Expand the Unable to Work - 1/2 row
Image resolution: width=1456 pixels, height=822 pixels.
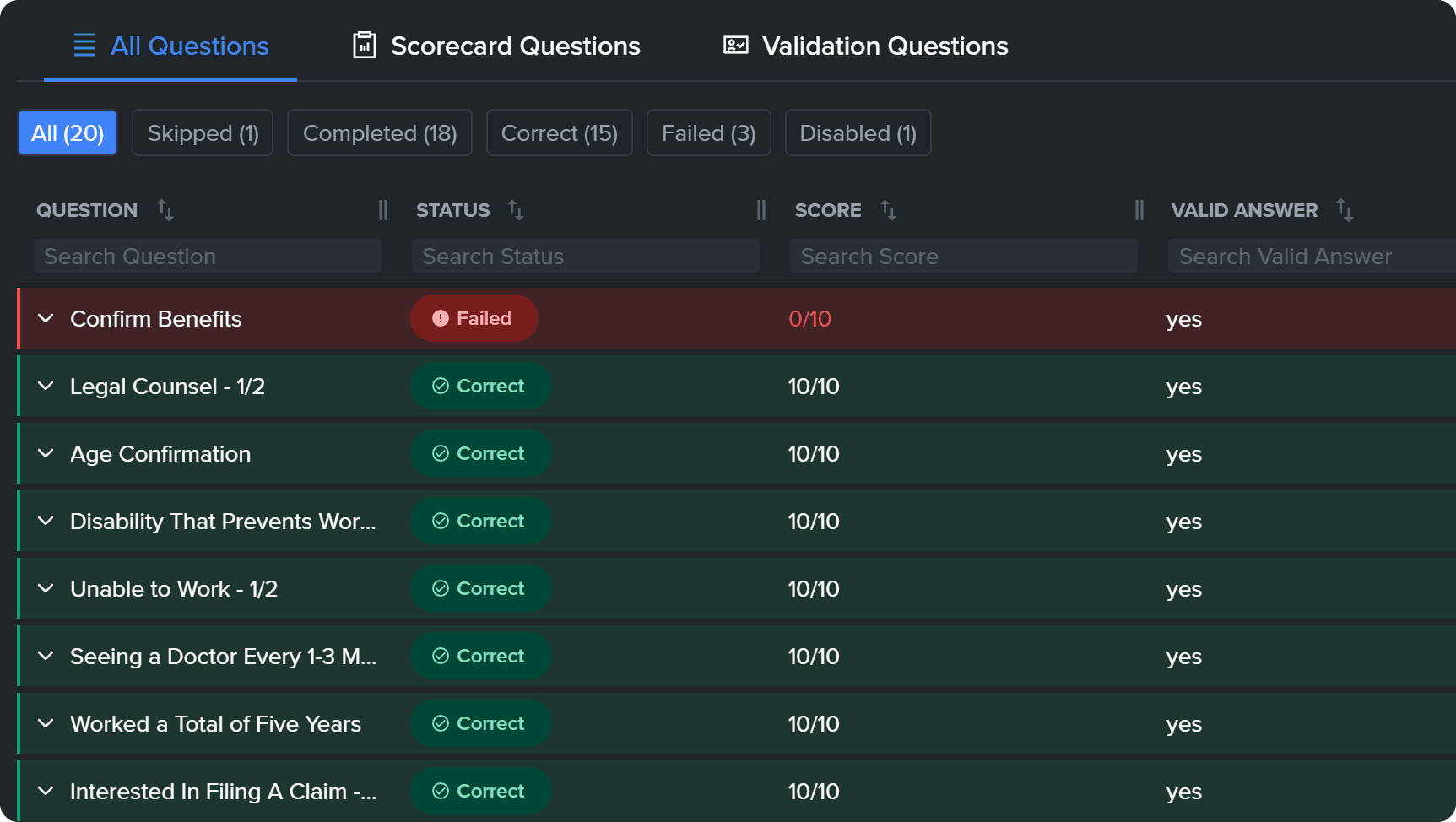(46, 588)
